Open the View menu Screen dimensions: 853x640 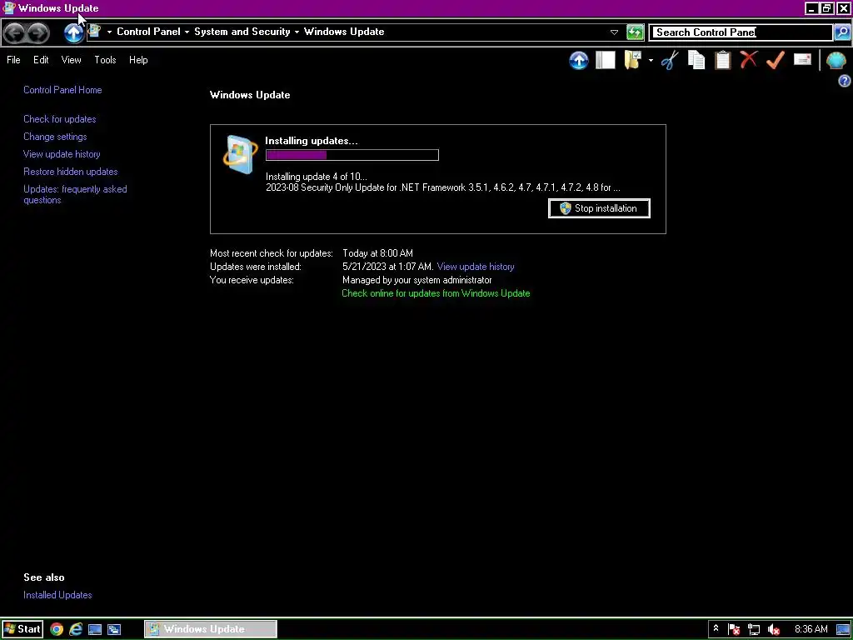(x=72, y=60)
